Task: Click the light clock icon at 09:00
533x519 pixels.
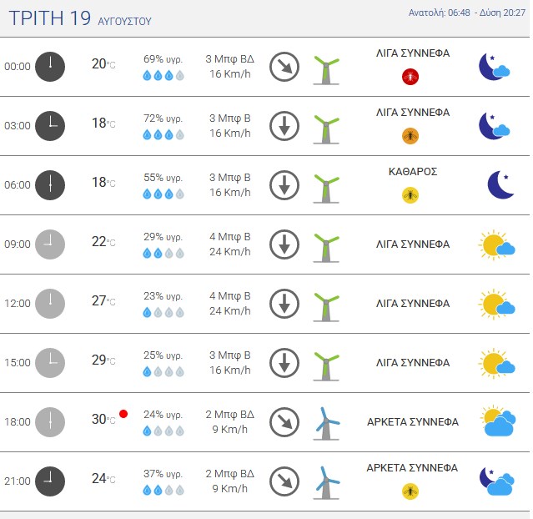Action: (x=50, y=244)
